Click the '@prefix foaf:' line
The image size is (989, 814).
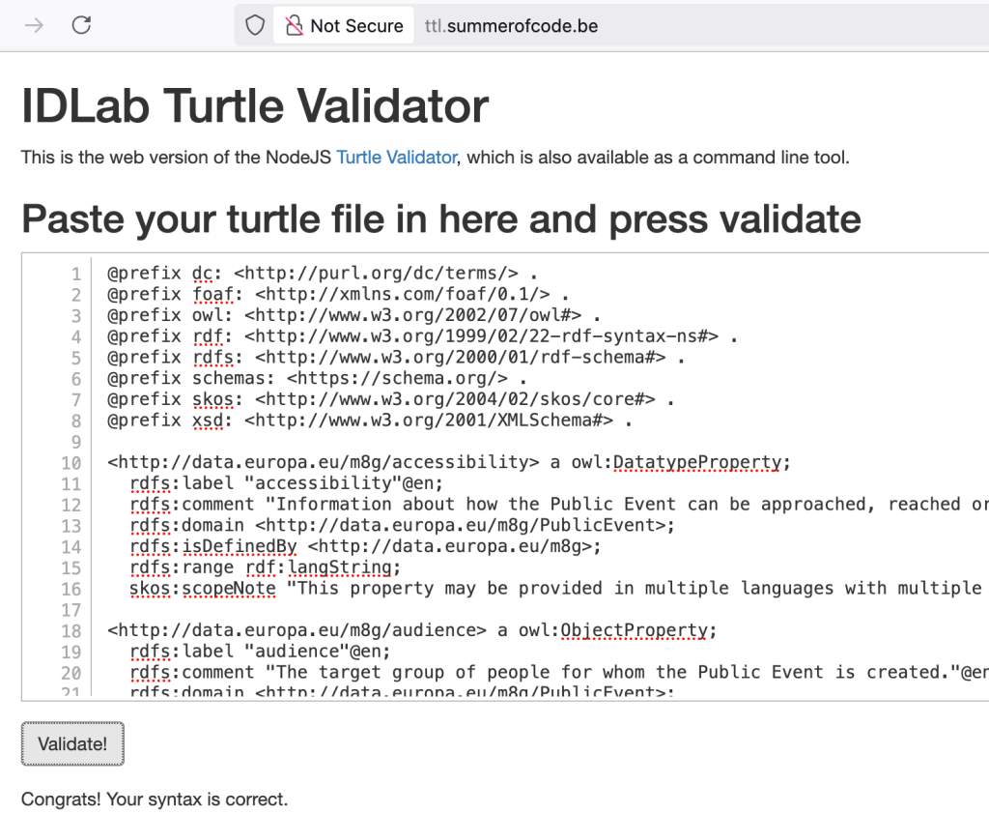tap(338, 294)
